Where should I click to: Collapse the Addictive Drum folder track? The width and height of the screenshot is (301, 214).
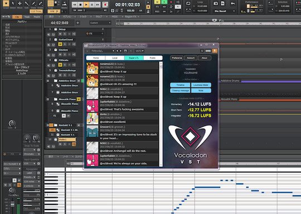coord(48,81)
